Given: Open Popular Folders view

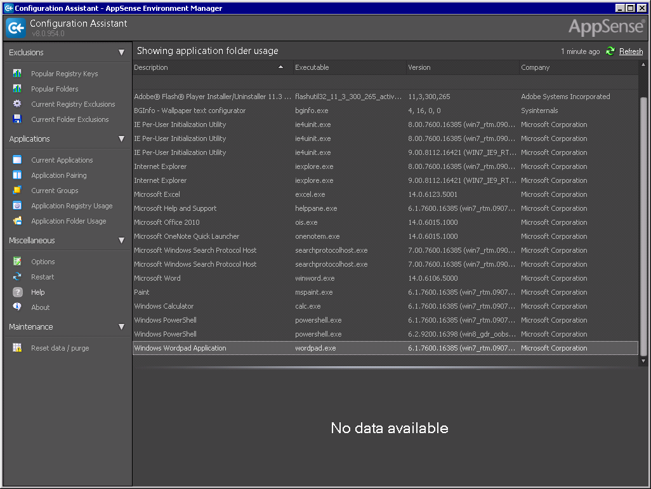Looking at the screenshot, I should tap(55, 89).
